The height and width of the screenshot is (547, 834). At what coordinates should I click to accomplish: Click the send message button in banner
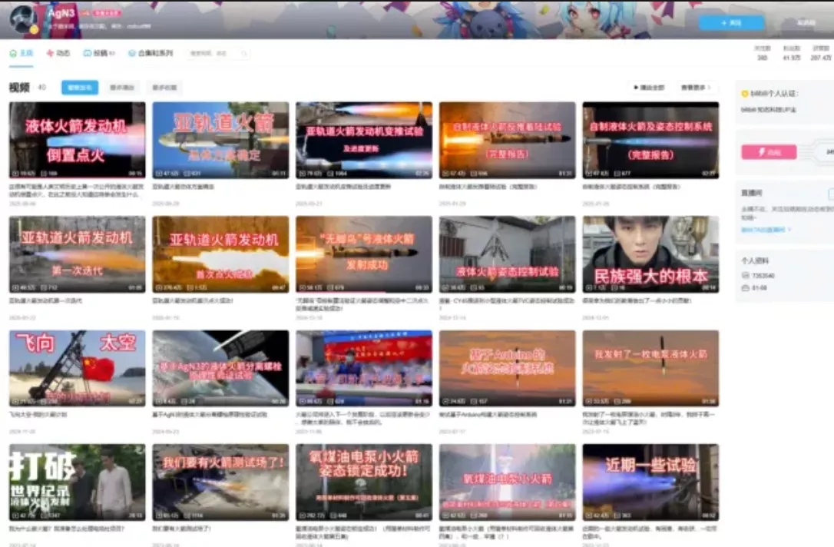coord(806,23)
